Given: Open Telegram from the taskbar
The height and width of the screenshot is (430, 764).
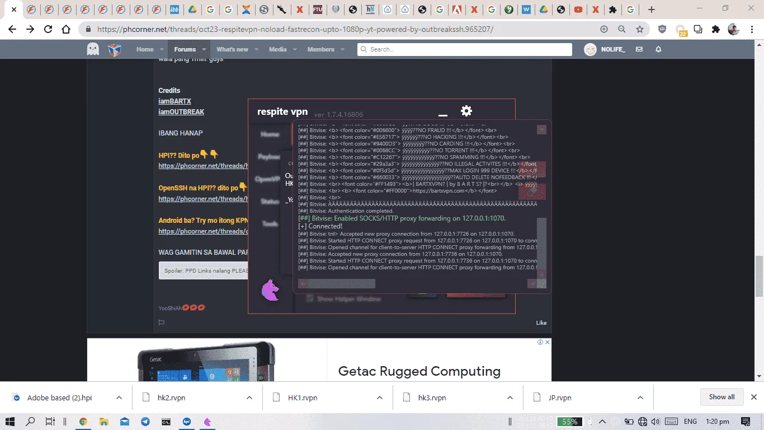Looking at the screenshot, I should click(145, 422).
